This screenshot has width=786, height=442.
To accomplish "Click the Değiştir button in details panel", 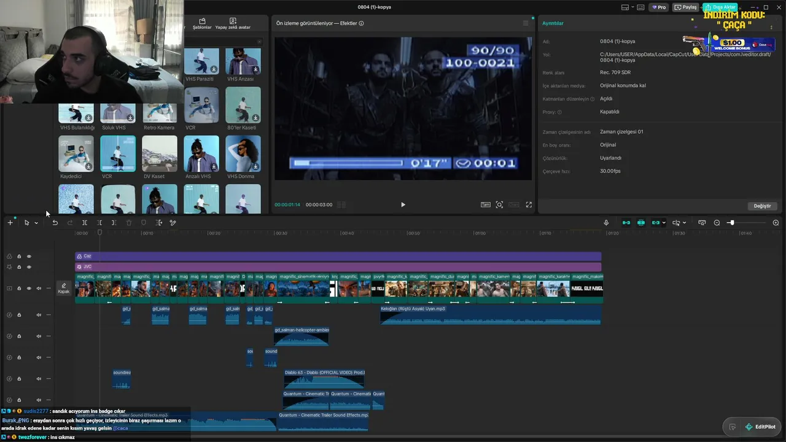I will click(762, 206).
